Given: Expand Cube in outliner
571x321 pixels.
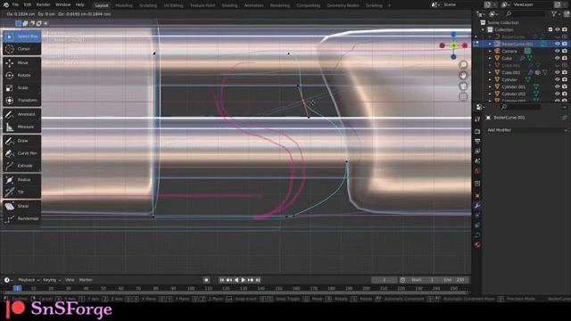Looking at the screenshot, I should (490, 58).
